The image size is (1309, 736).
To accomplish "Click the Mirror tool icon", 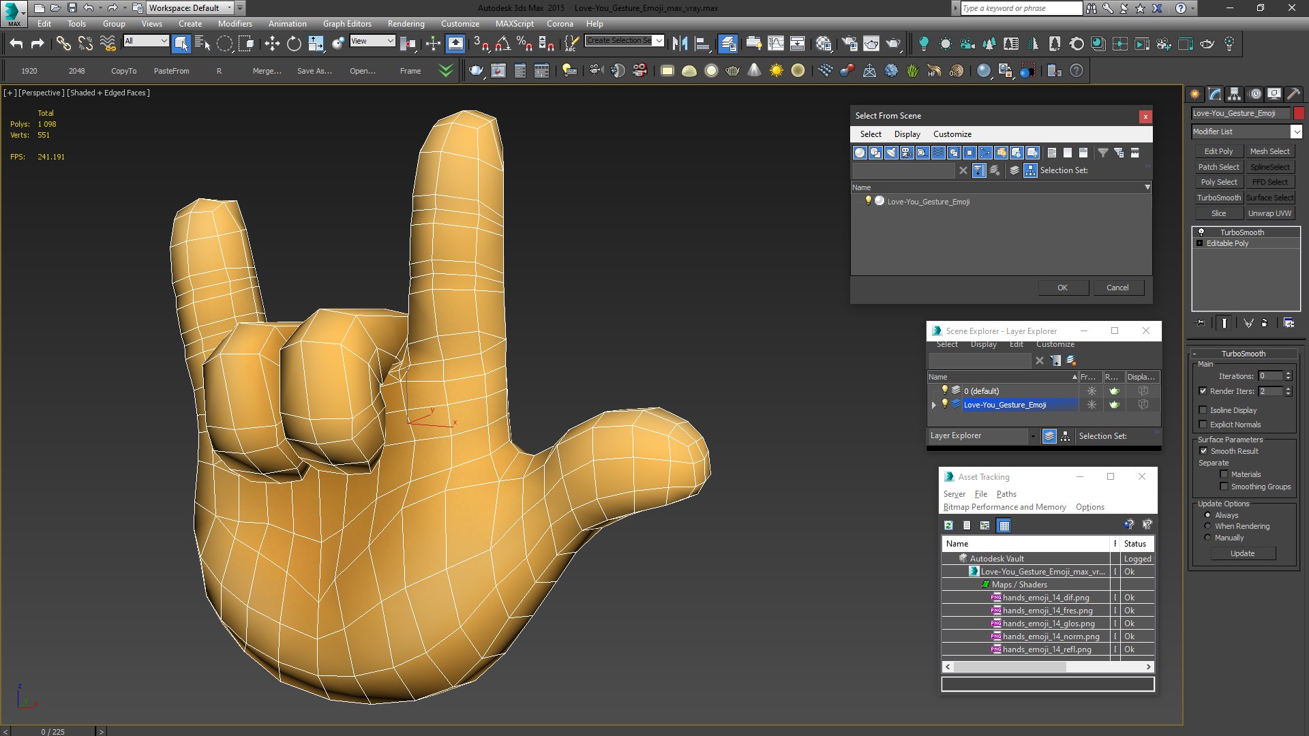I will [x=680, y=44].
